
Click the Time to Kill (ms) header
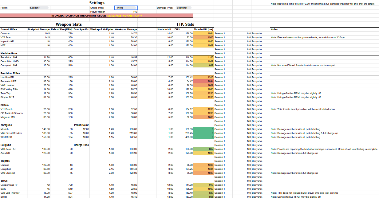pyautogui.click(x=203, y=29)
